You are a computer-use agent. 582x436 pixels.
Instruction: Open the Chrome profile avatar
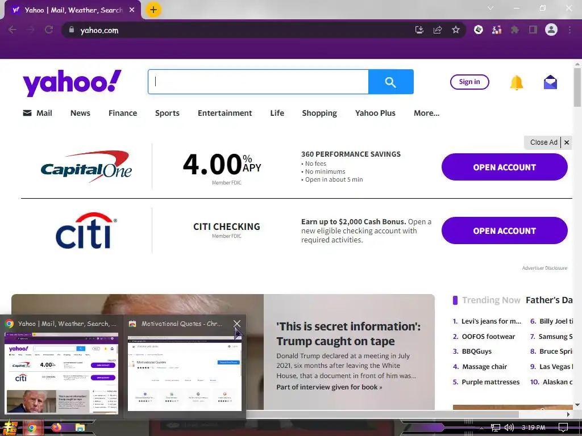point(551,30)
